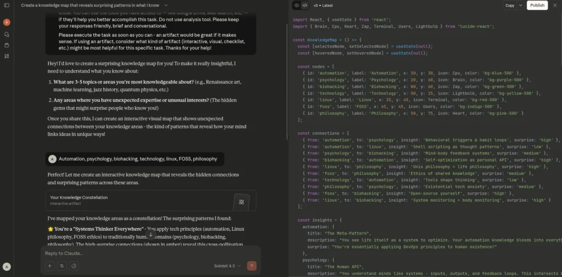Image resolution: width=562 pixels, height=277 pixels.
Task: Open the user profile avatar in sidebar
Action: (7, 267)
